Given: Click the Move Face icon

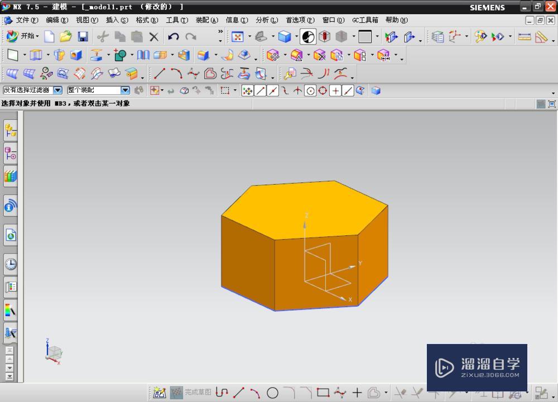Looking at the screenshot, I should click(x=273, y=55).
